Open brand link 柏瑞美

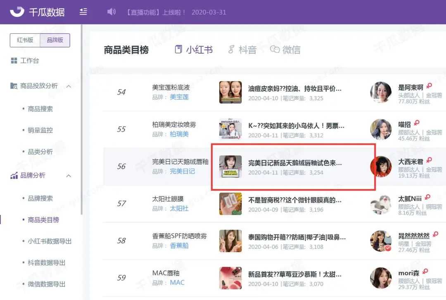(x=179, y=134)
